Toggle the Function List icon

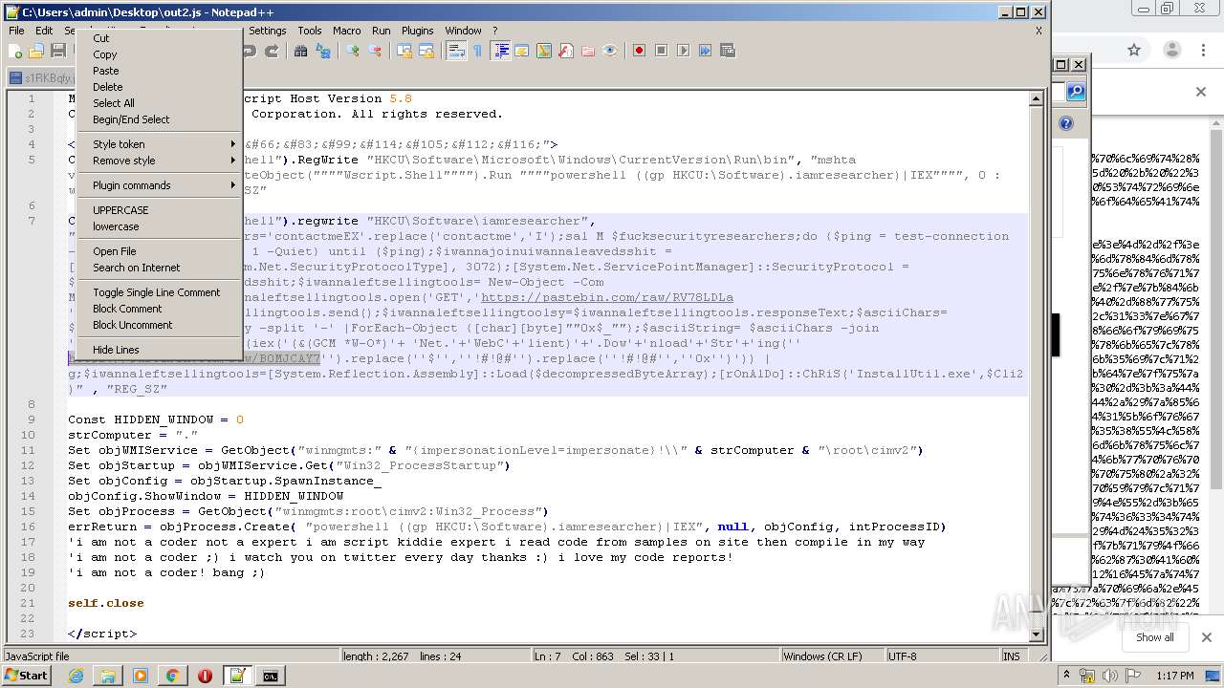point(566,51)
